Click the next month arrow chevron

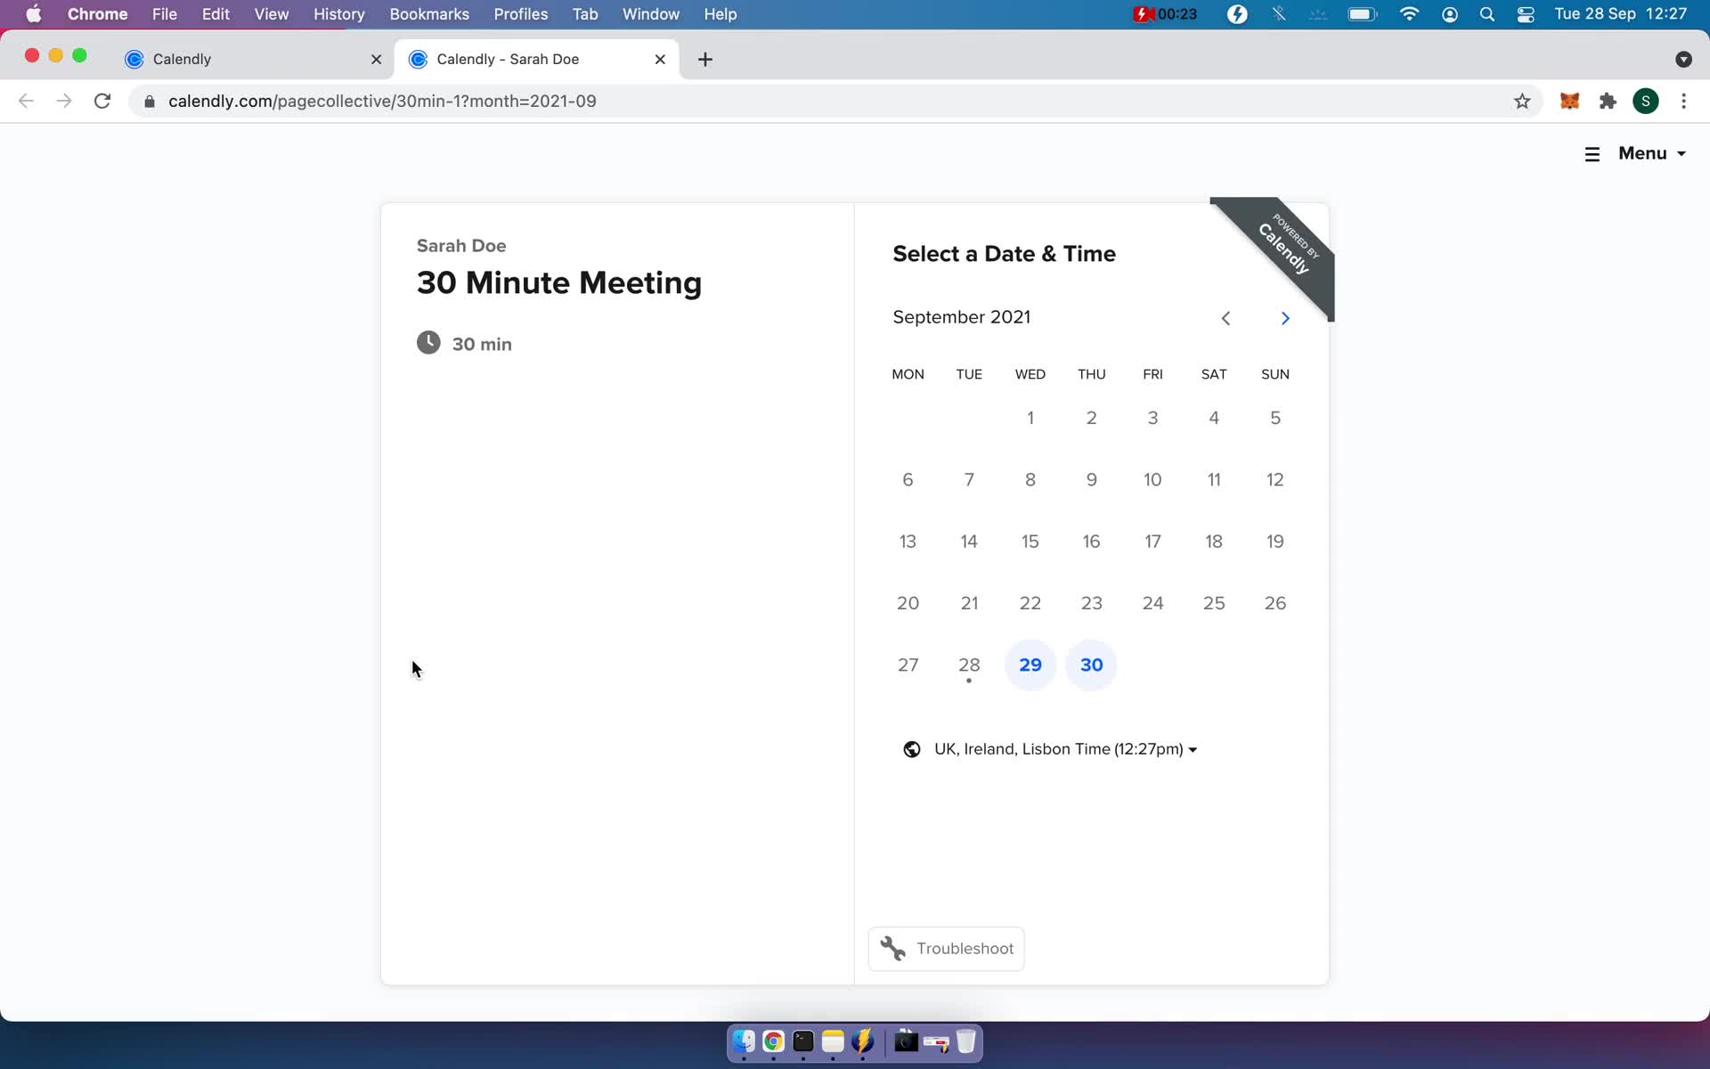(x=1284, y=318)
